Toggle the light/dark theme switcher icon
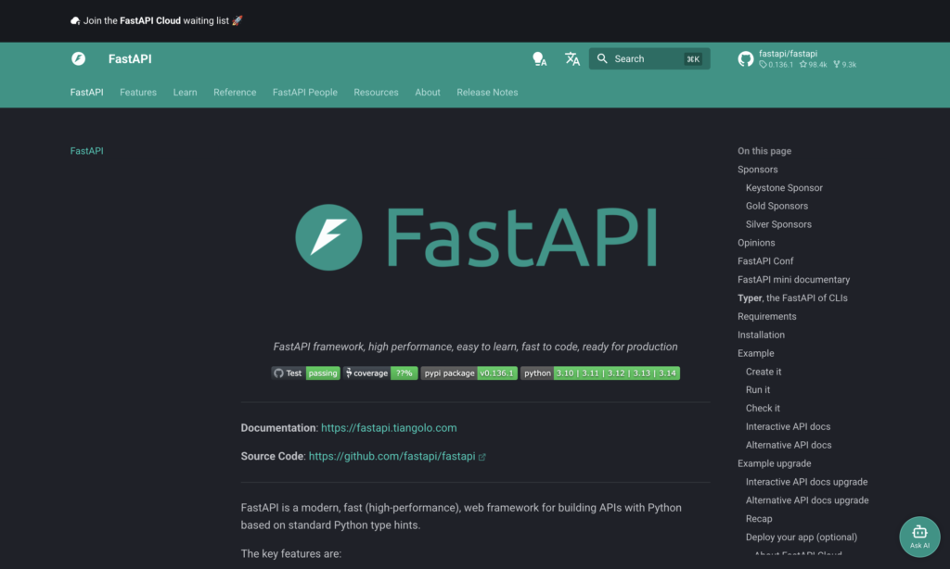This screenshot has height=569, width=950. pos(539,58)
